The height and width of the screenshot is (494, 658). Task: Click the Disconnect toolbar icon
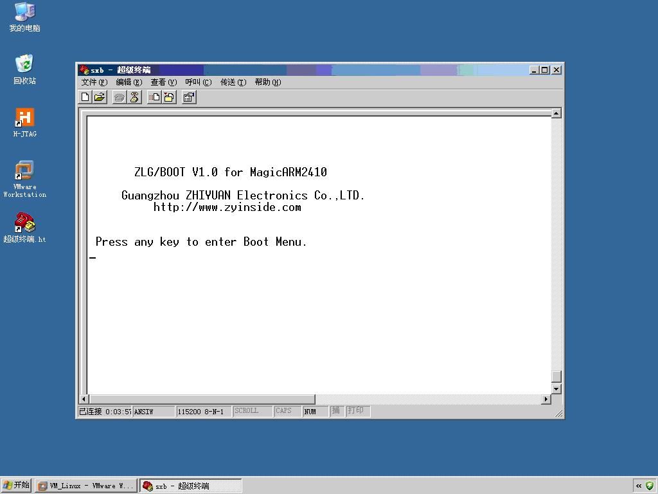(x=134, y=98)
